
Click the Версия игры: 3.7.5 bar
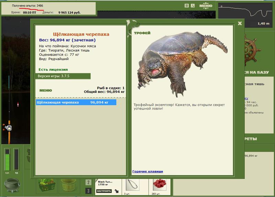(63, 76)
